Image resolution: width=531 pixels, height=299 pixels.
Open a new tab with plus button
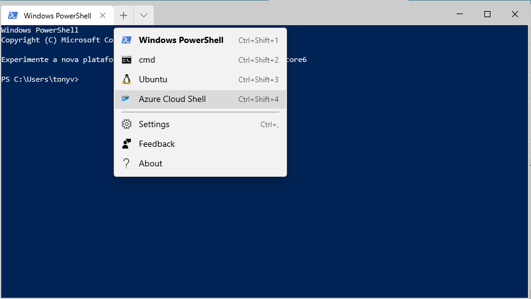point(124,15)
